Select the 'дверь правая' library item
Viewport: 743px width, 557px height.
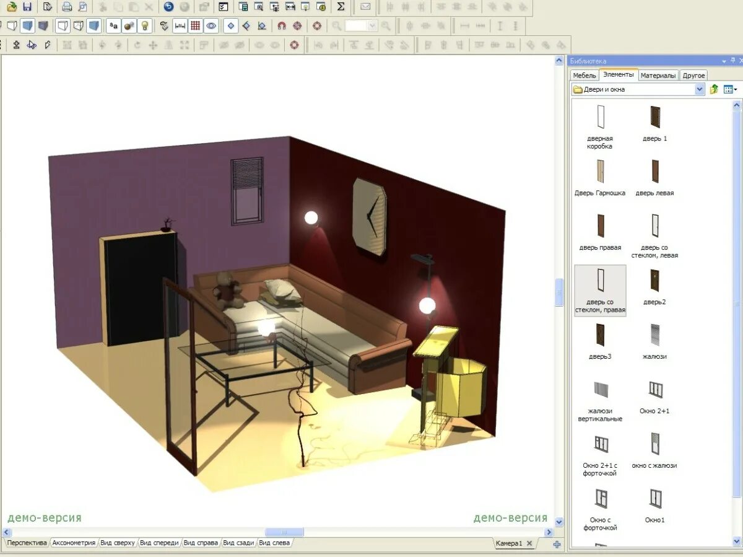click(x=600, y=232)
